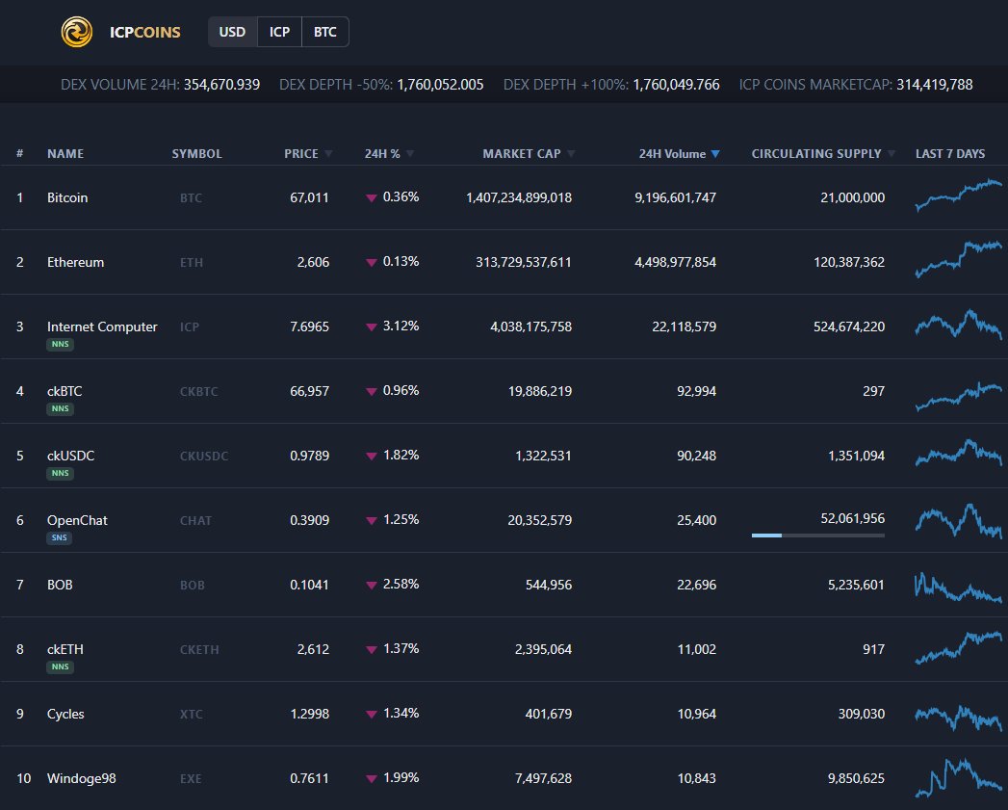
Task: Open the OpenChat coin link
Action: 77,520
